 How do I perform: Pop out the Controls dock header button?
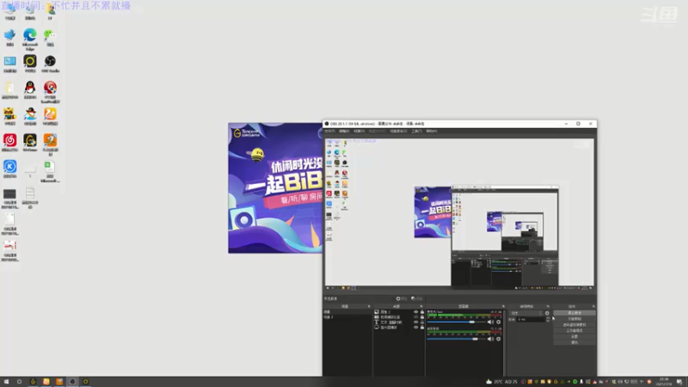point(593,306)
